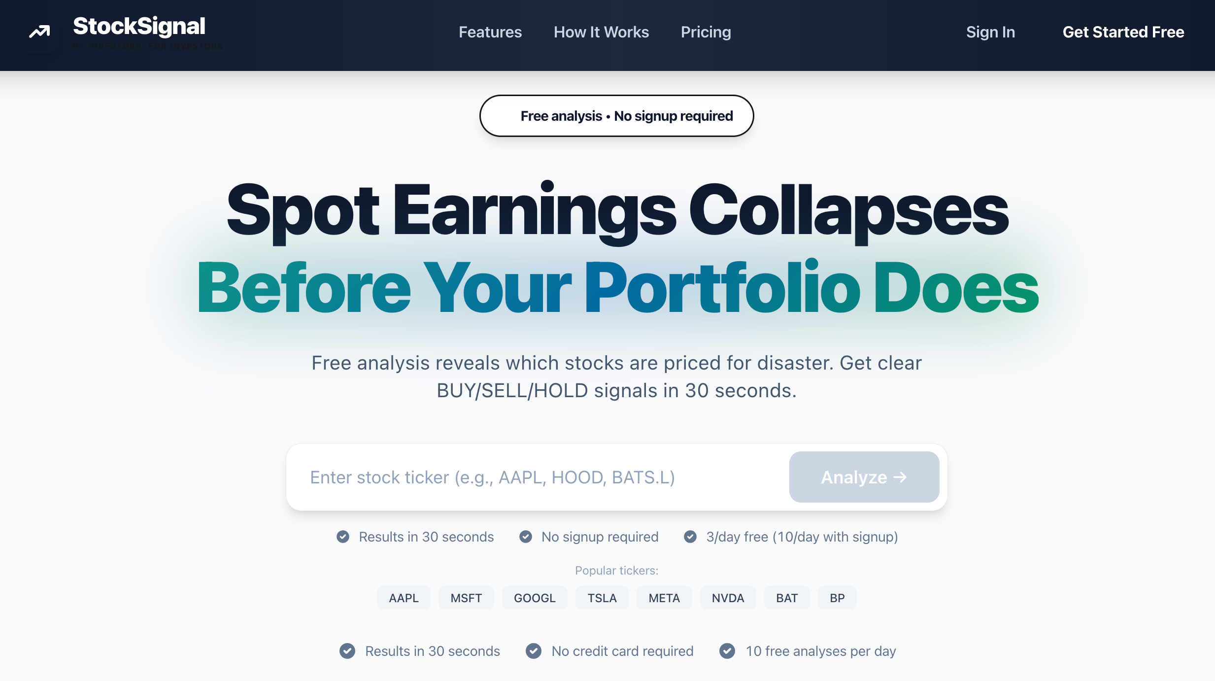Screen dimensions: 1215x681
Task: Click the checkmark icon beside 3/day free
Action: click(x=690, y=537)
